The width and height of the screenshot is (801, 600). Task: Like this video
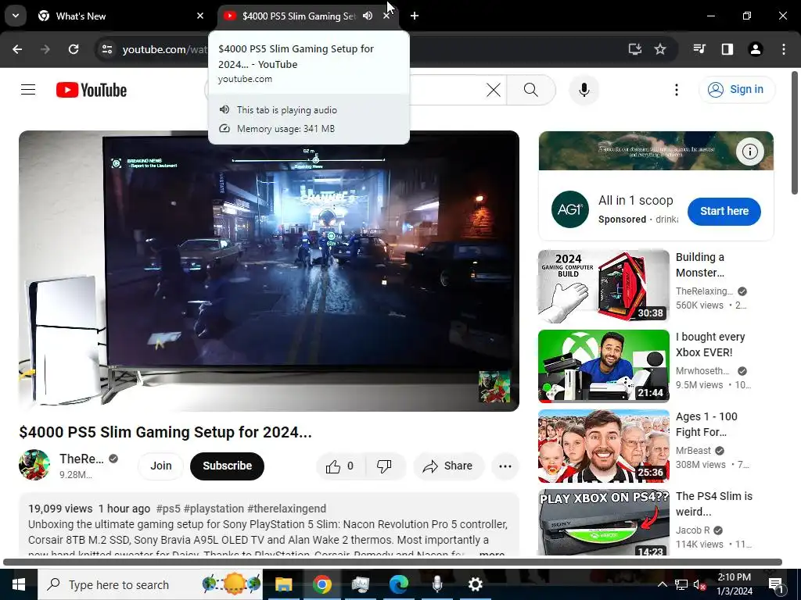click(x=339, y=466)
